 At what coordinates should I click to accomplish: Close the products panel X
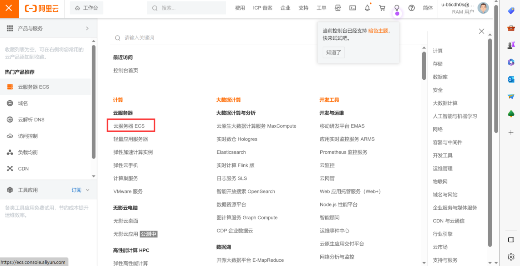[481, 31]
